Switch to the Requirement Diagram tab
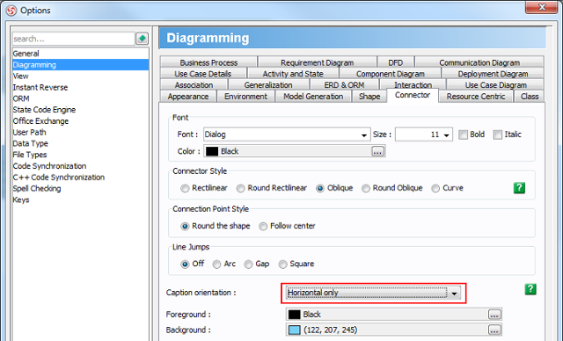The width and height of the screenshot is (563, 341). (317, 62)
